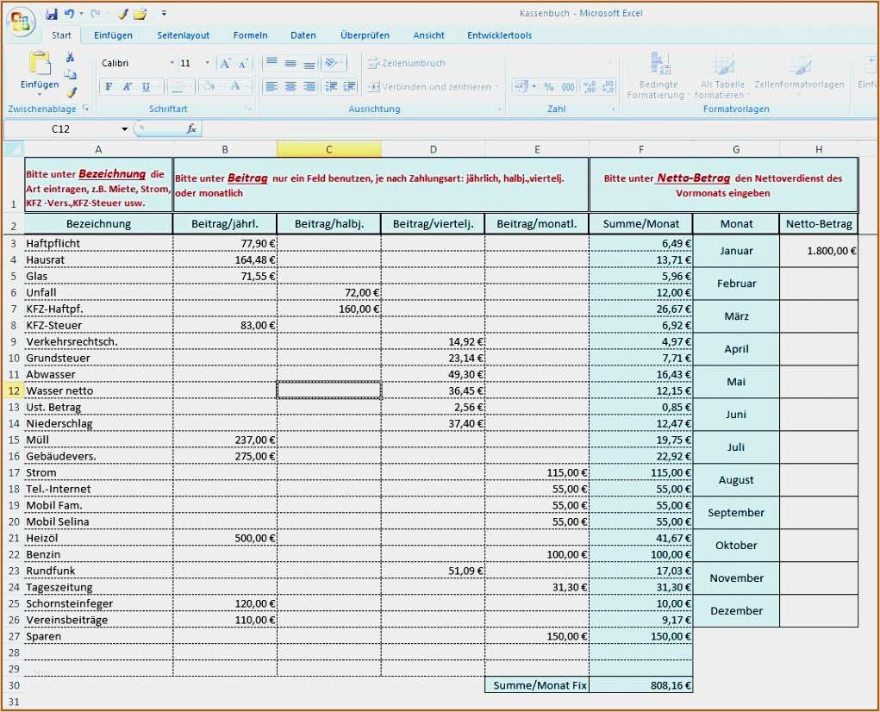The height and width of the screenshot is (712, 880).
Task: Align text to the top
Action: pyautogui.click(x=271, y=63)
